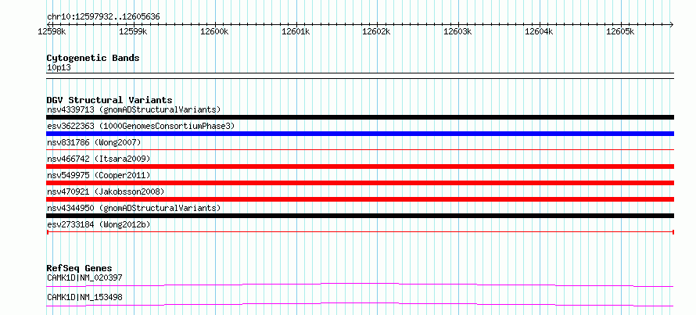Screen dimensions: 696x315
Task: Select the Cytogenetic Bands track heading
Action: coord(93,58)
